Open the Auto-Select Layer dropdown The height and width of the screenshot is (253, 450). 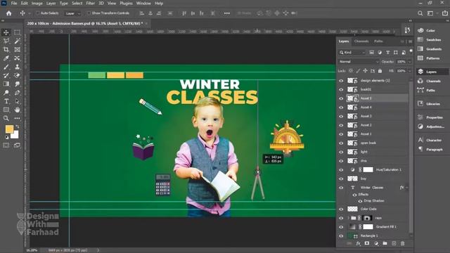[x=72, y=13]
